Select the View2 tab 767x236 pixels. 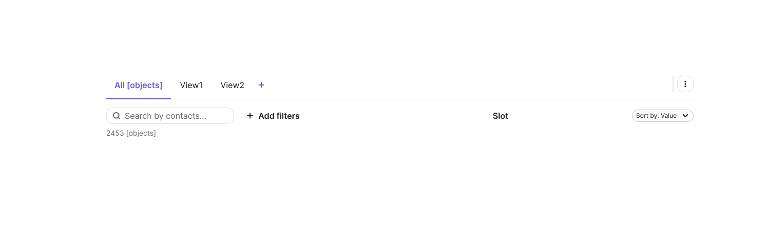tap(233, 85)
